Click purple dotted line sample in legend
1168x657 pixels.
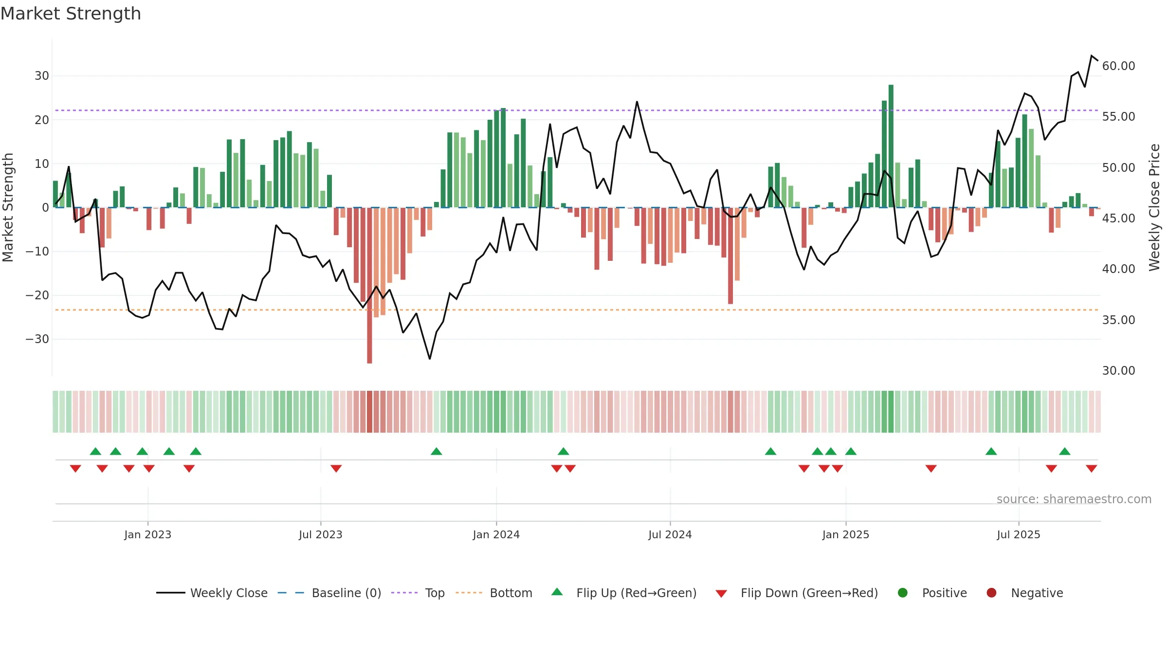pos(404,593)
